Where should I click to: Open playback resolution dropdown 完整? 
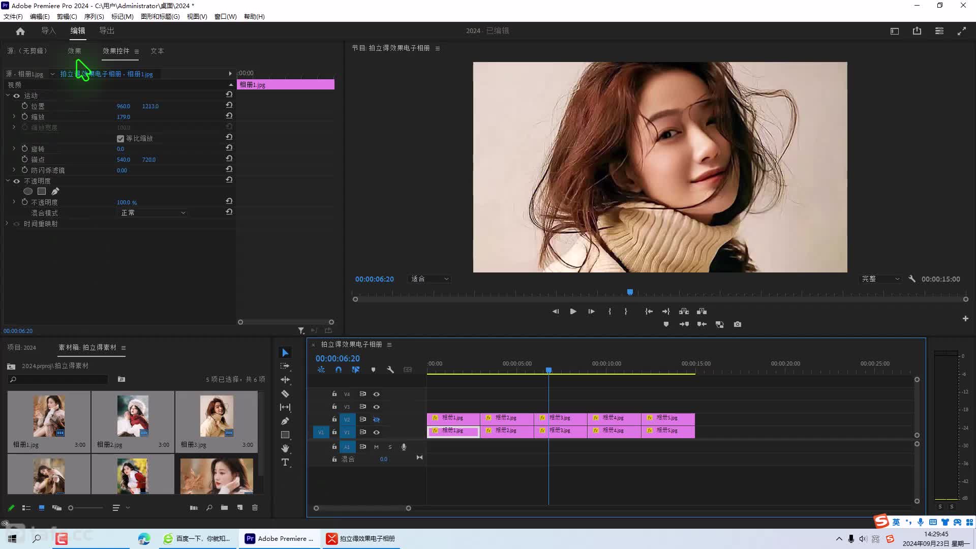click(880, 279)
